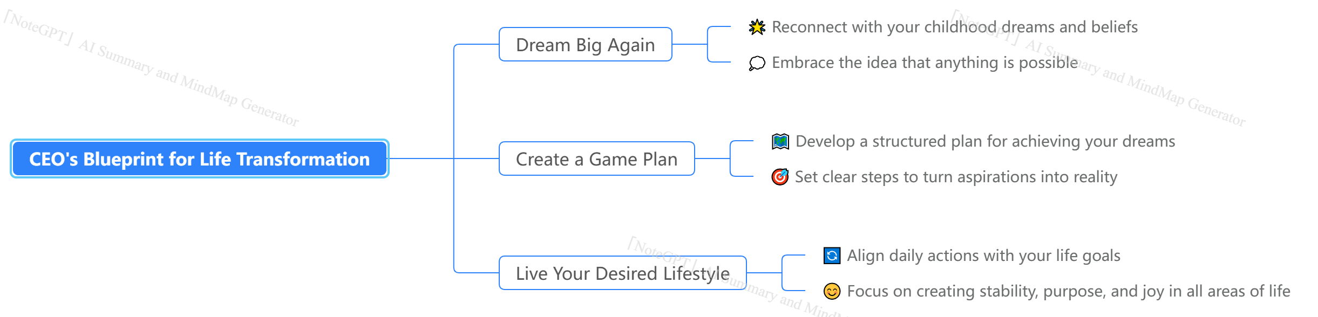Click the blue refresh arrows icon
The width and height of the screenshot is (1318, 317).
click(x=832, y=256)
